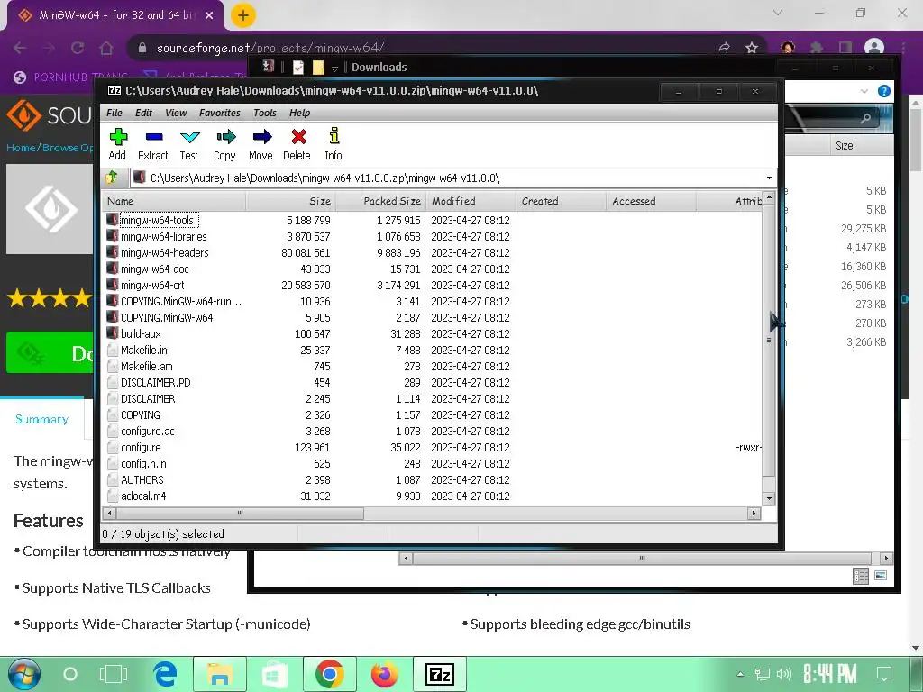Switch Explorer to large icons view
923x692 pixels.
881,576
